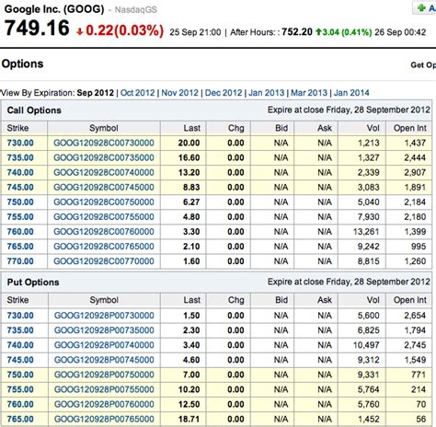This screenshot has width=436, height=427.
Task: Open symbol GOOG120928P00765000
Action: pos(104,419)
